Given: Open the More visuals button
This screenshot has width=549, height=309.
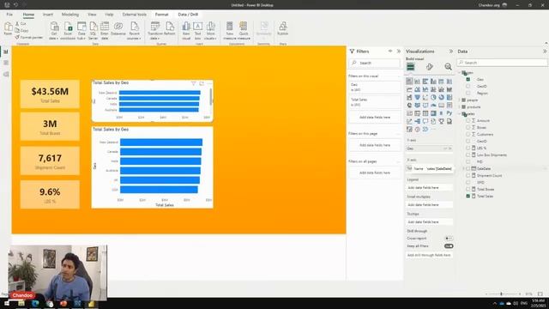Looking at the screenshot, I should point(210,31).
